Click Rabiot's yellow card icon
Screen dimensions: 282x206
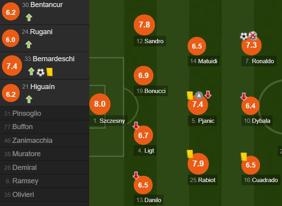point(190,154)
